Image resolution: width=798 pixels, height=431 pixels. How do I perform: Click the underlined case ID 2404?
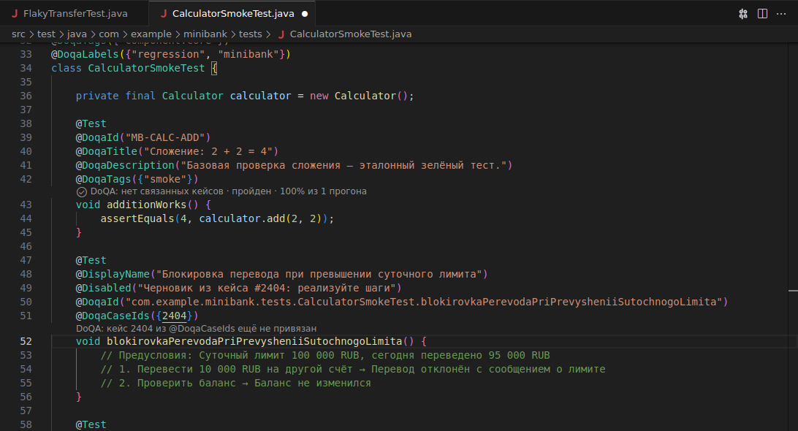pyautogui.click(x=174, y=316)
